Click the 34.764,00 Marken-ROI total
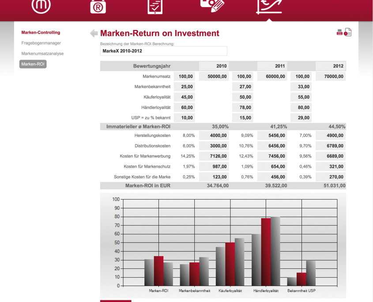Viewport: 373px width, 302px height. pyautogui.click(x=218, y=185)
